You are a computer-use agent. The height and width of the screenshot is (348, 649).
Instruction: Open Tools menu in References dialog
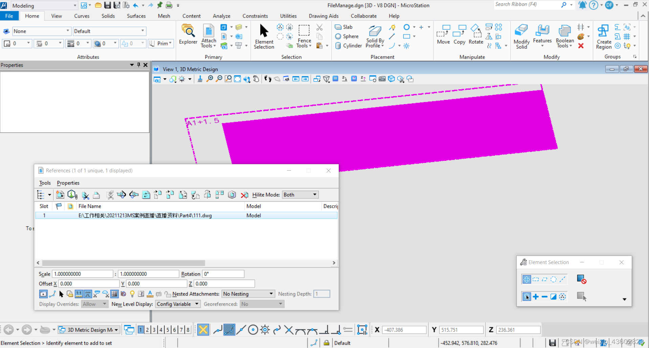[x=45, y=183]
